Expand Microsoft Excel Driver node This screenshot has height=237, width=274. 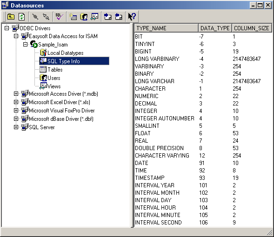(x=16, y=102)
